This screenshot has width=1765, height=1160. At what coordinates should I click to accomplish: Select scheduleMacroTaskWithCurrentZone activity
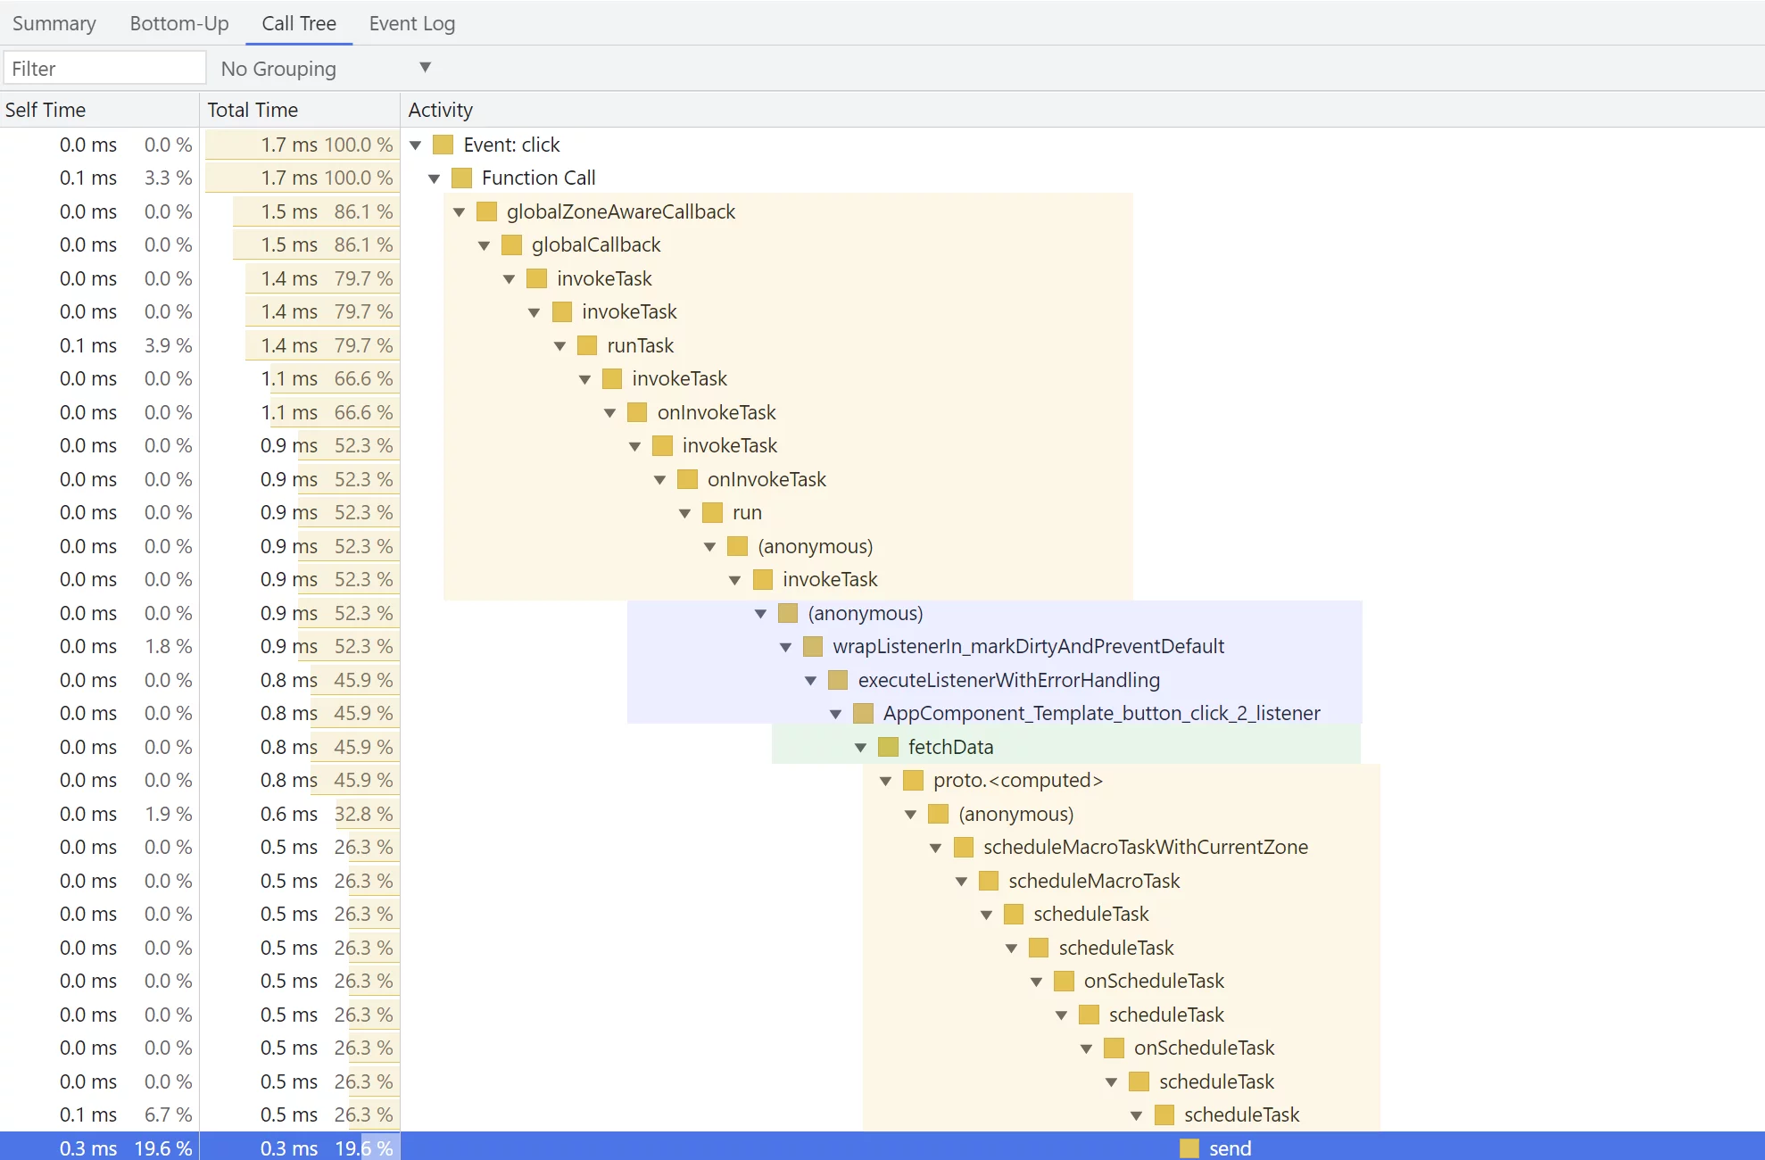click(1146, 847)
